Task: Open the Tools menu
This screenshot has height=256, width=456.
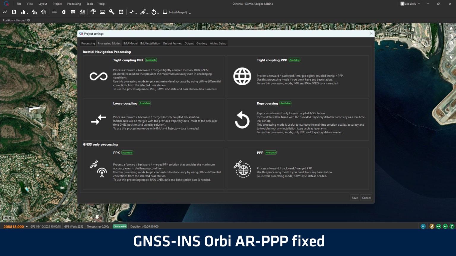Action: (x=90, y=4)
